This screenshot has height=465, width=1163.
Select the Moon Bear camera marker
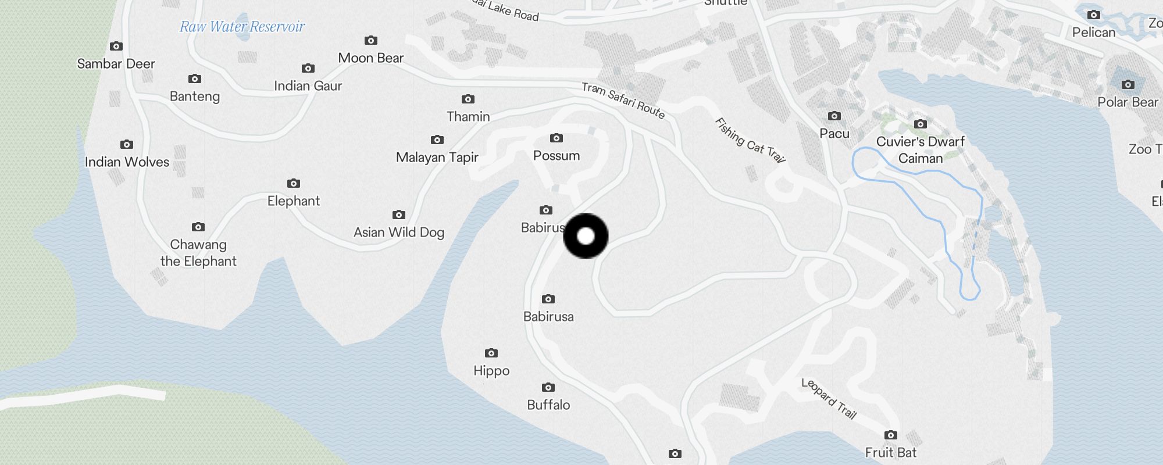[x=371, y=40]
